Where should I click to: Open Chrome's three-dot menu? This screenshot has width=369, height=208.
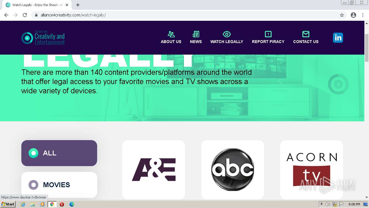point(363,15)
